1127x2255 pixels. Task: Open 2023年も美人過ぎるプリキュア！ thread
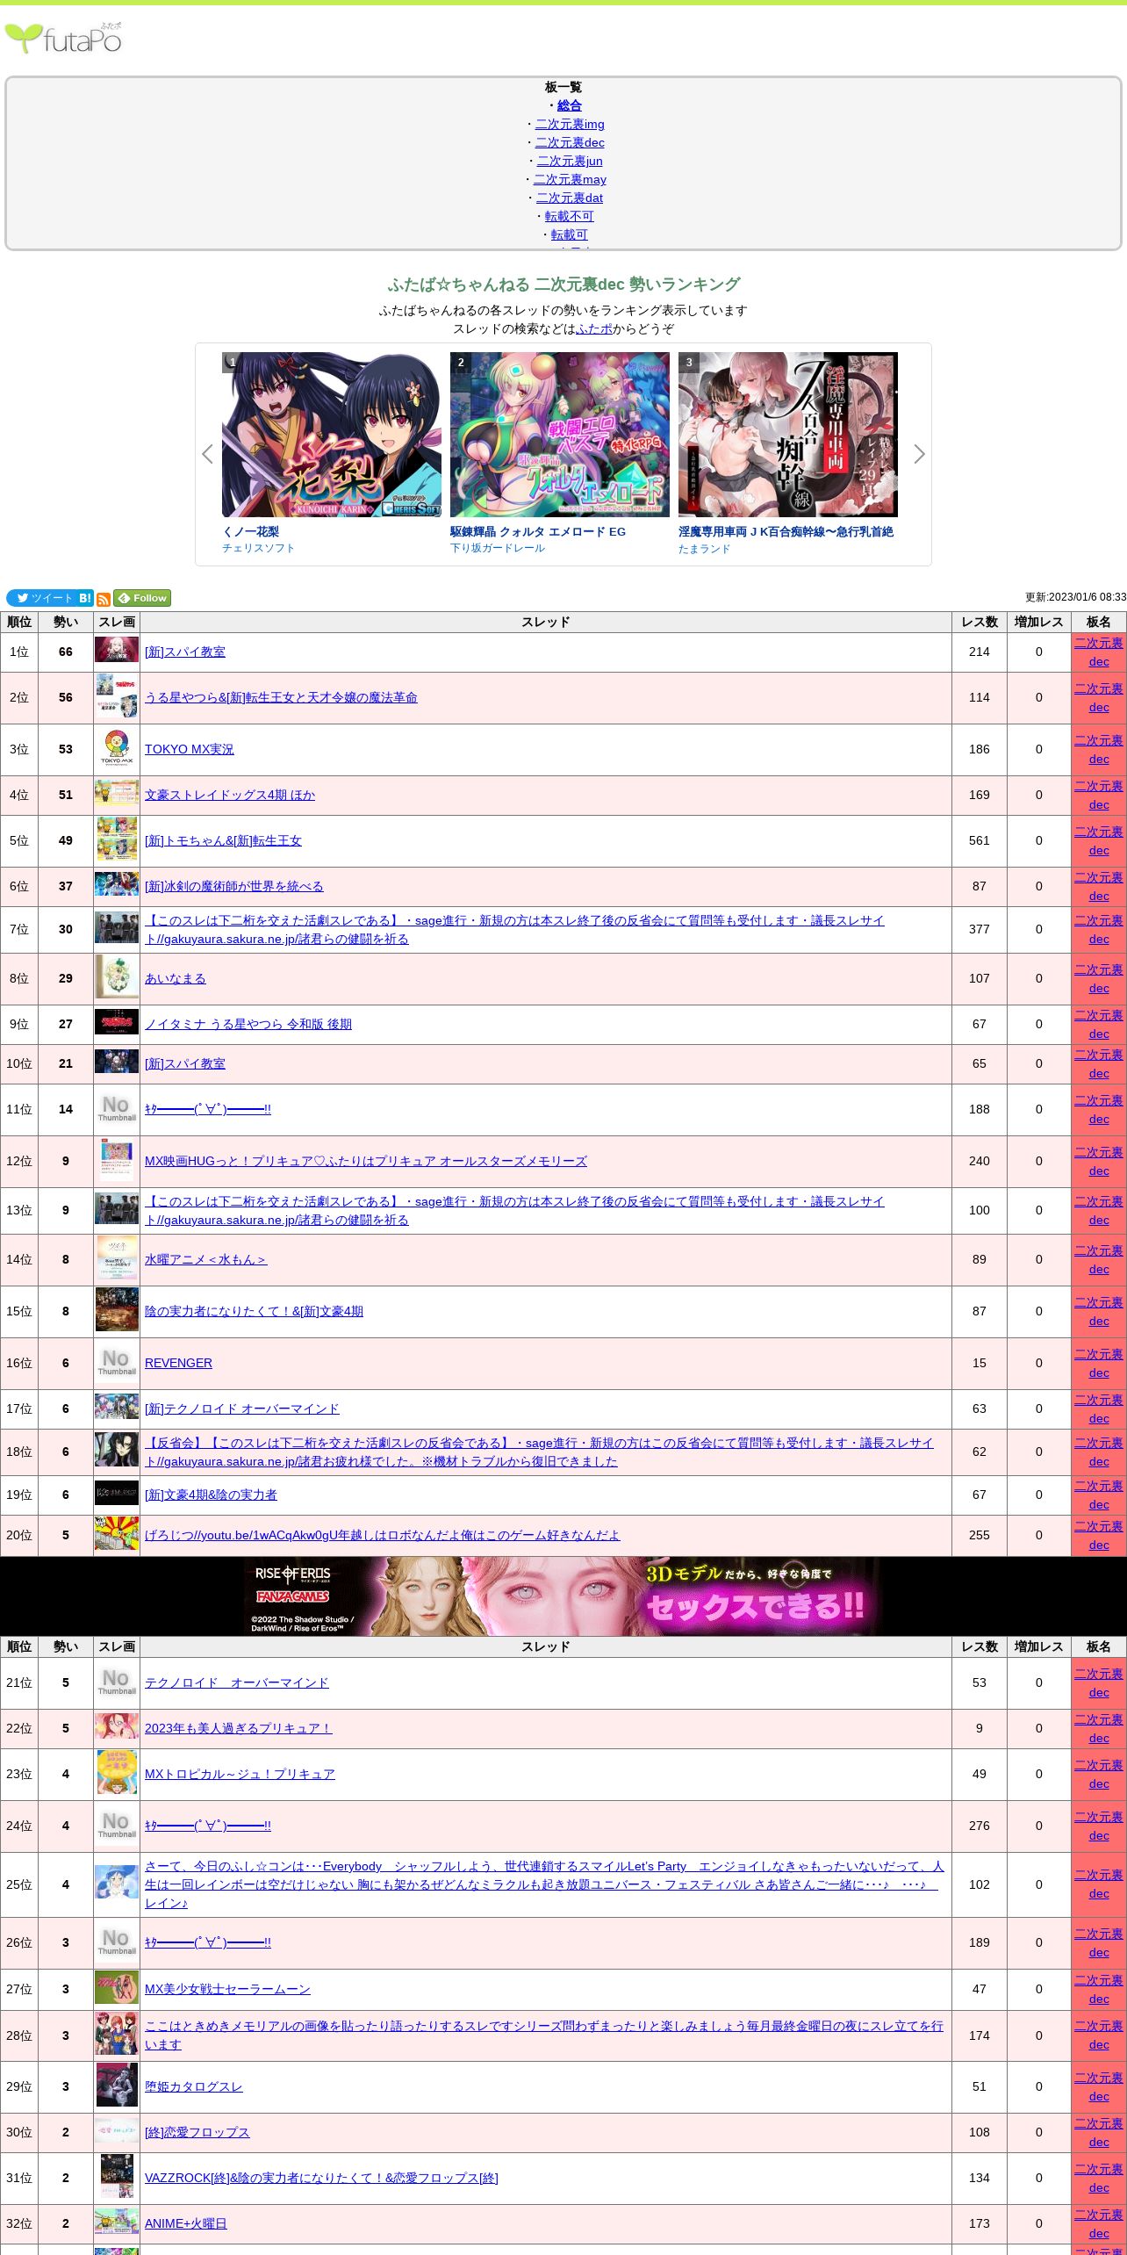(239, 1728)
